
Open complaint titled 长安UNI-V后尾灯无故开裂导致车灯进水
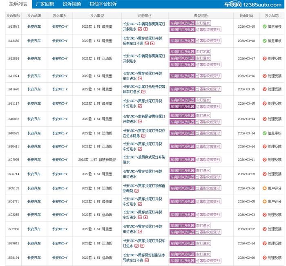point(144,89)
